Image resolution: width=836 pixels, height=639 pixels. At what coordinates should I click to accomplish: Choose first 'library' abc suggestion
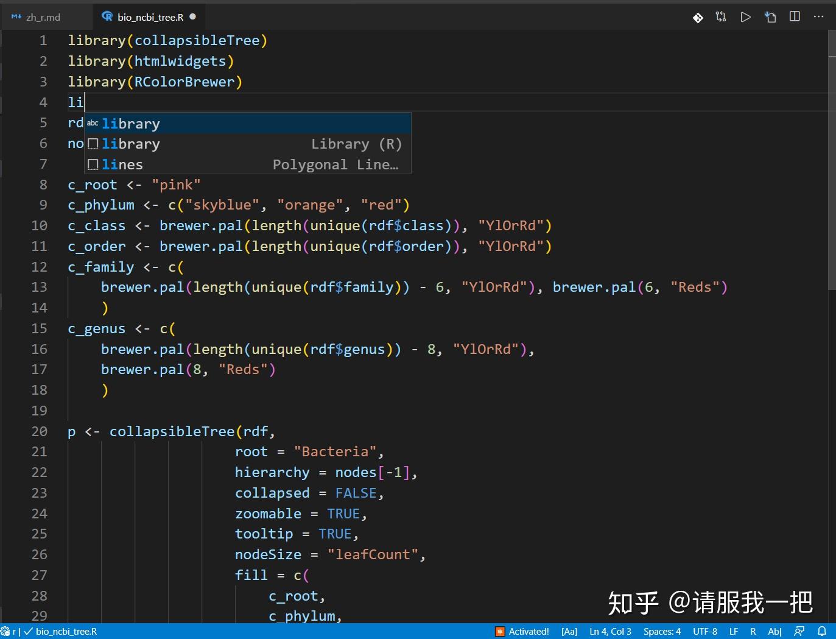(x=248, y=124)
